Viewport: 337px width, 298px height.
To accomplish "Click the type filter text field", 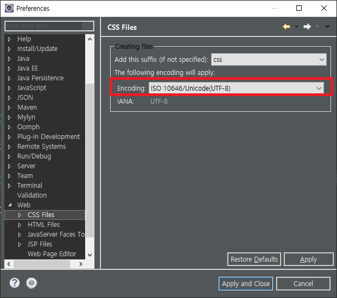I will [x=49, y=26].
